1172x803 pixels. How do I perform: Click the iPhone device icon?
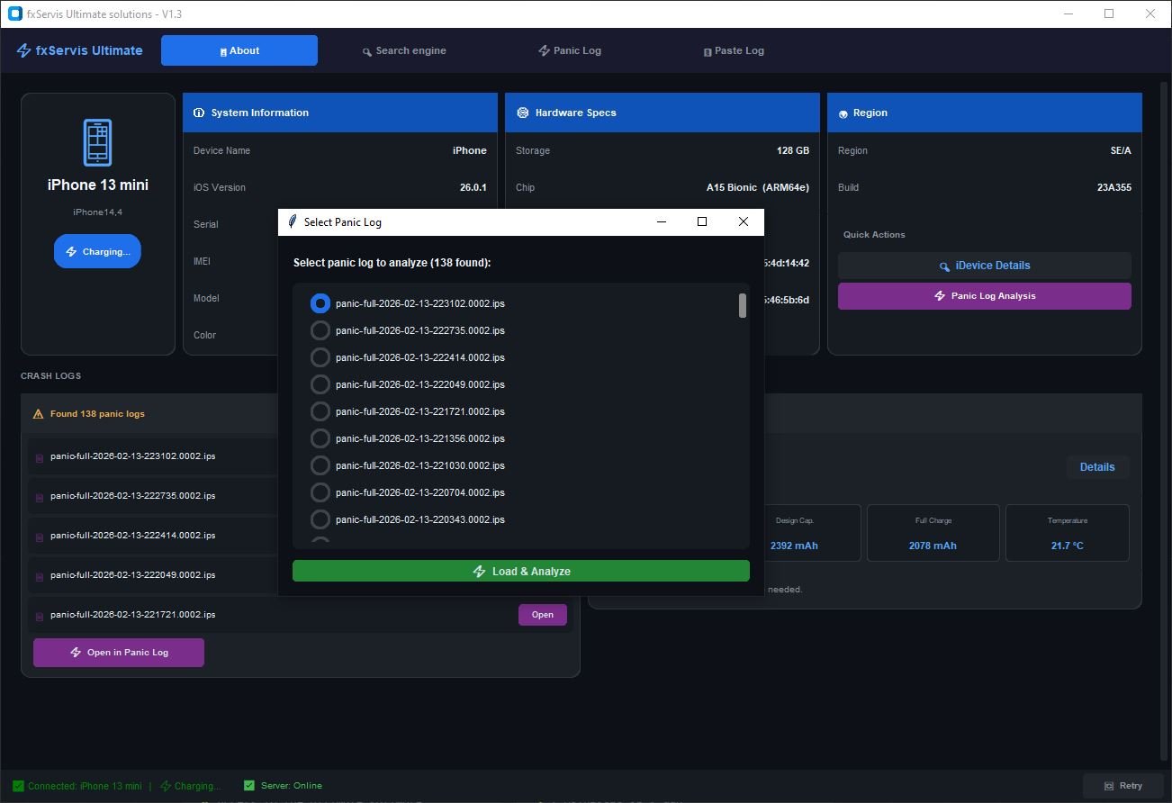pyautogui.click(x=97, y=142)
